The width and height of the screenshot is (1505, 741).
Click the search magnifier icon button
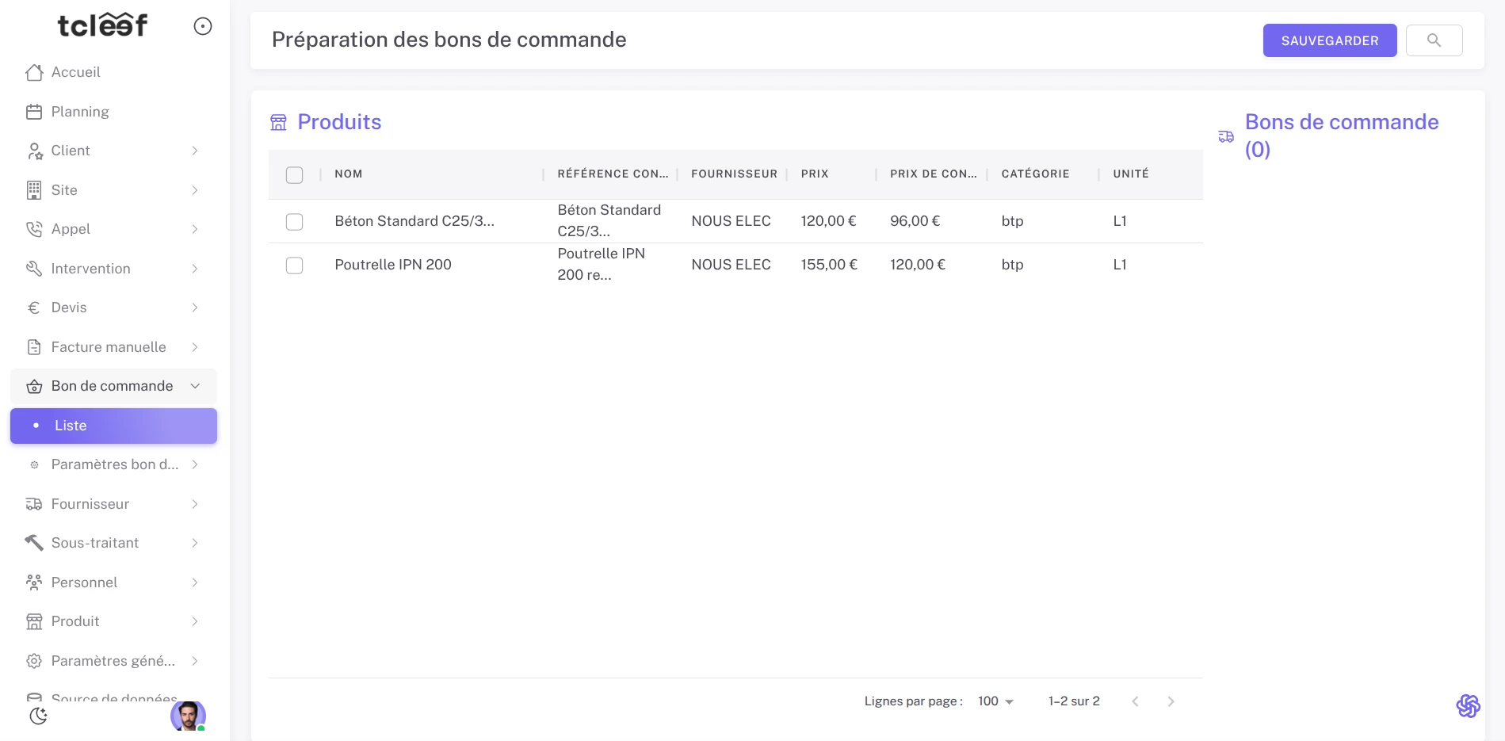click(x=1433, y=40)
